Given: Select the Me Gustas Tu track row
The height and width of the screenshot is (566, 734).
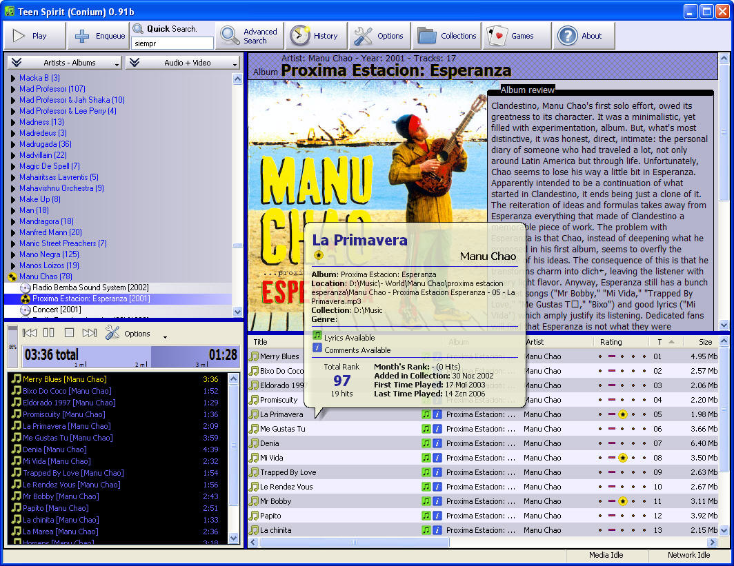Looking at the screenshot, I should tap(484, 429).
